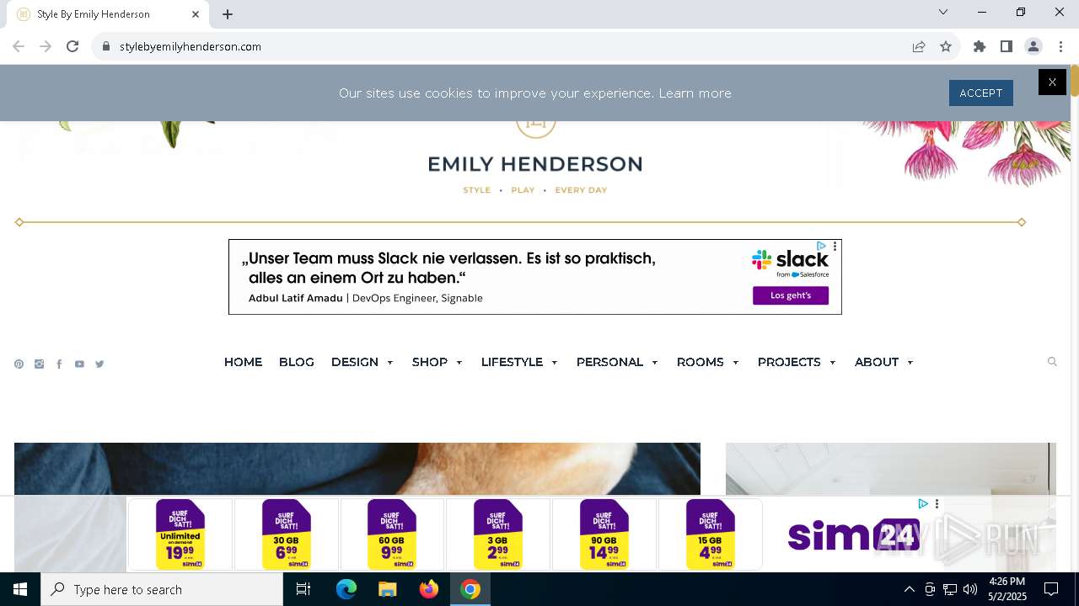Click the Slack logo in the ad
The height and width of the screenshot is (606, 1079).
tap(791, 263)
